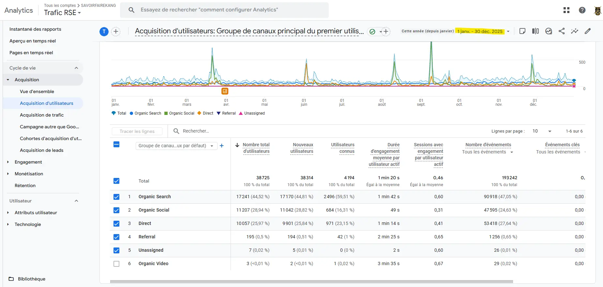Check the Organic Video row checkbox

click(116, 264)
